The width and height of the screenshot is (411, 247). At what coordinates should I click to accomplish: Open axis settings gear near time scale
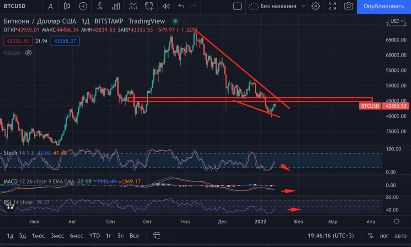[x=396, y=221]
